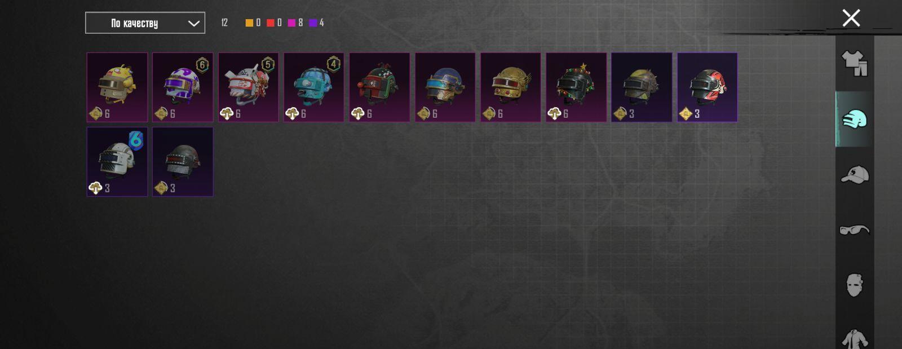The height and width of the screenshot is (349, 902).
Task: Open the jacket category at sidebar bottom
Action: point(855,338)
